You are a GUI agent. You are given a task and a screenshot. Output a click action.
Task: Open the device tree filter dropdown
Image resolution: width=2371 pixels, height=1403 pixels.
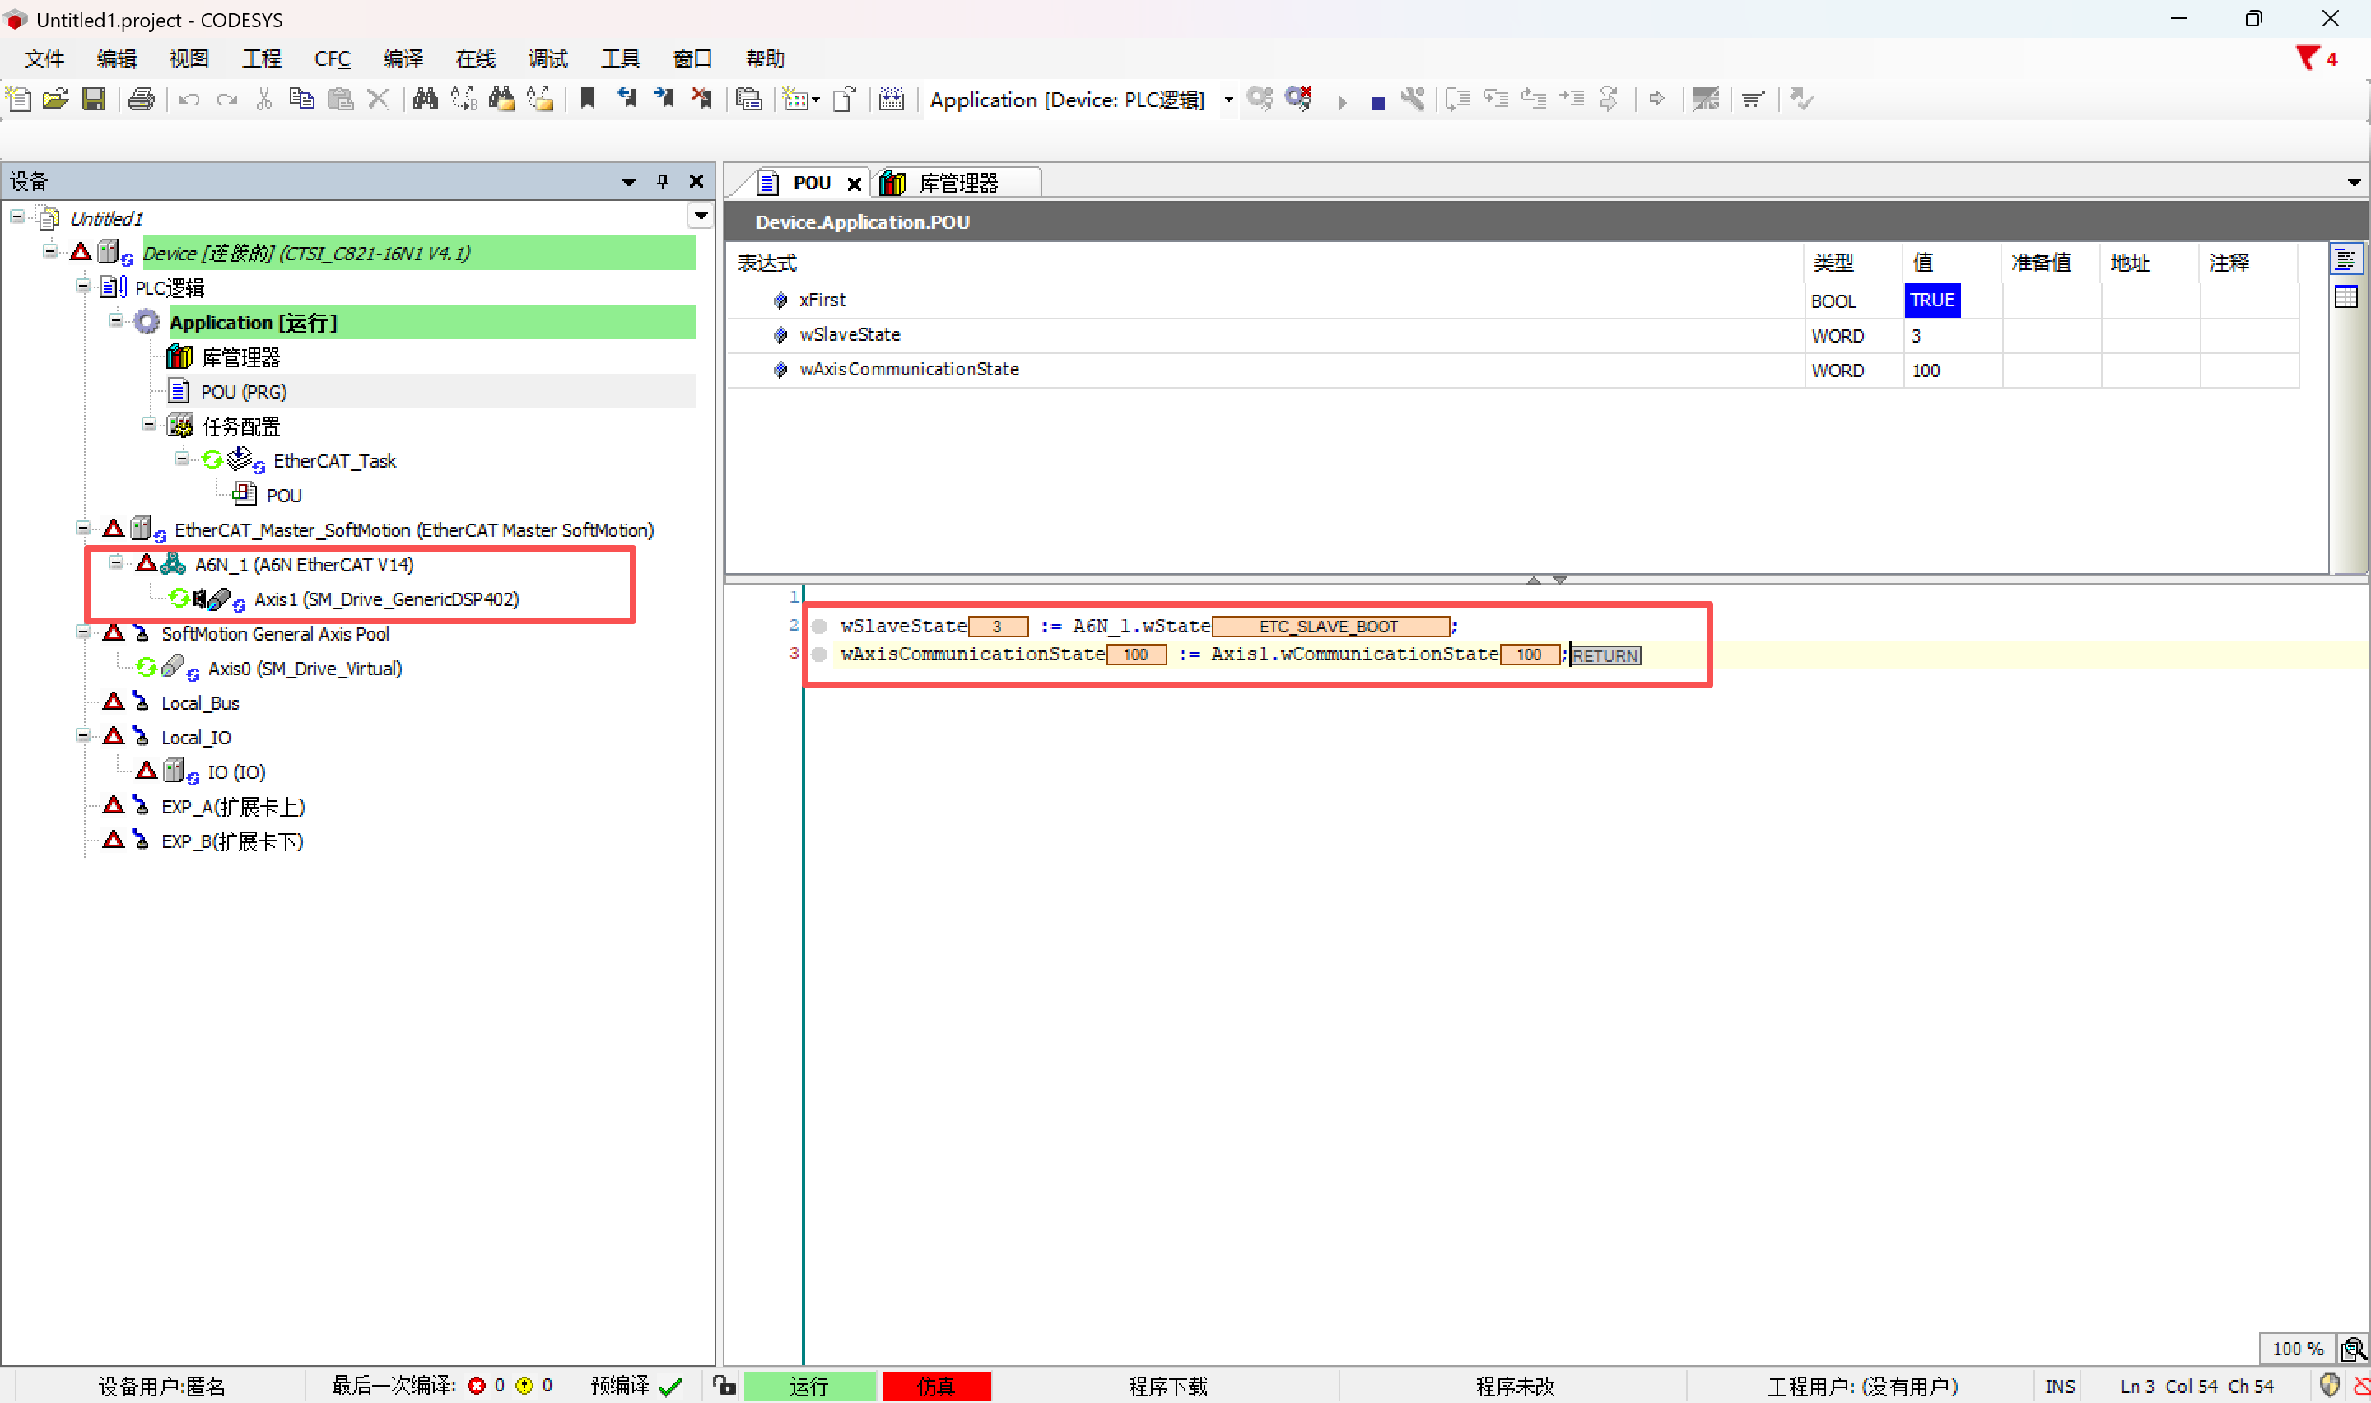click(x=701, y=216)
